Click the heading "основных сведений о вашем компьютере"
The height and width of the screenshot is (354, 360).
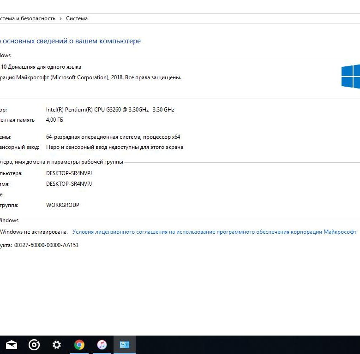tap(72, 41)
